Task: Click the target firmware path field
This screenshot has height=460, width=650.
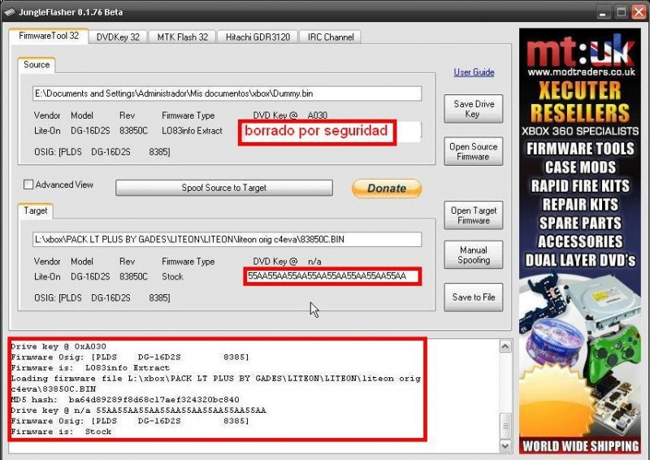Action: point(227,239)
